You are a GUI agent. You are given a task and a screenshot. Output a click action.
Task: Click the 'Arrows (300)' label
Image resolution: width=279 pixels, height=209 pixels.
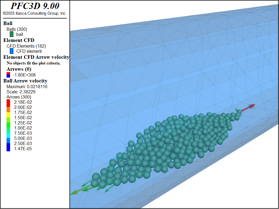19,97
